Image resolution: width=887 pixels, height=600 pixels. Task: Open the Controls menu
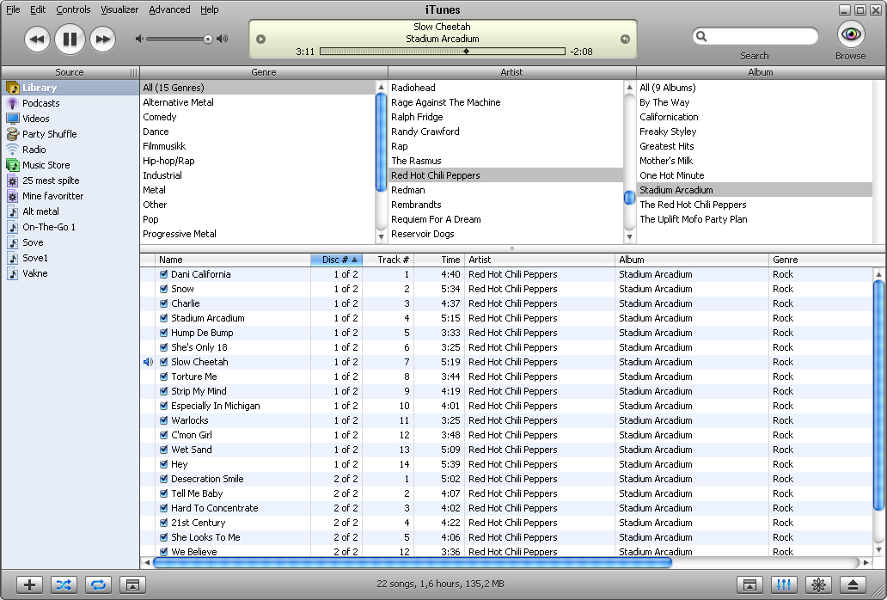point(74,9)
